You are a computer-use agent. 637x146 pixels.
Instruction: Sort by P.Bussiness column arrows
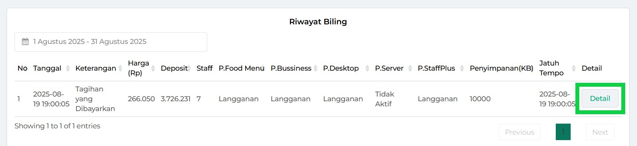coord(315,68)
